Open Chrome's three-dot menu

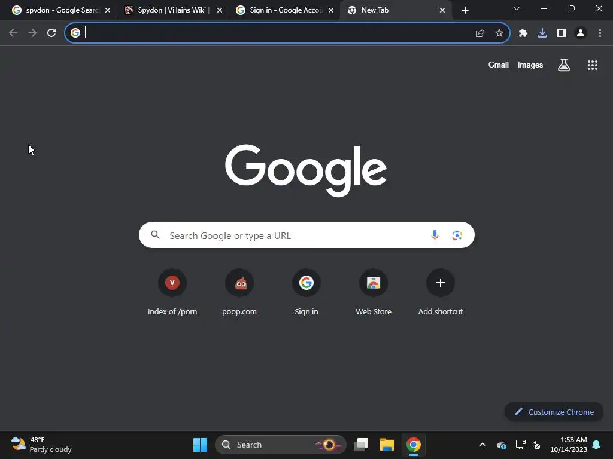[x=600, y=33]
